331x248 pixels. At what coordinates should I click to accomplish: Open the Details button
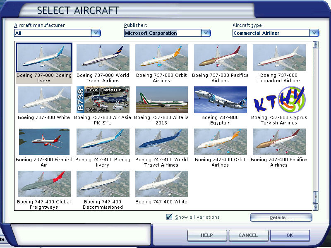pos(281,217)
